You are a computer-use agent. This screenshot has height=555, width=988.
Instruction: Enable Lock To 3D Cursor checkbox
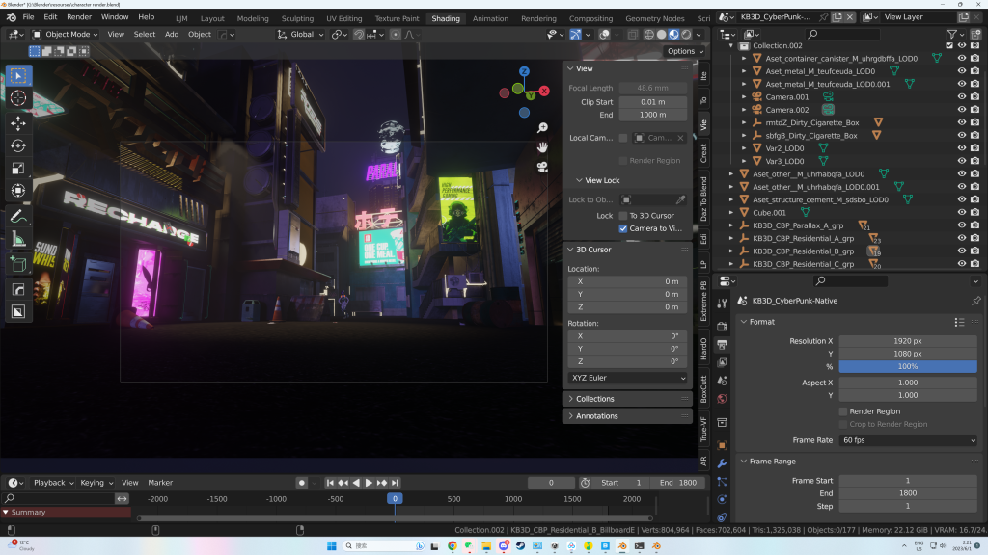click(x=623, y=215)
